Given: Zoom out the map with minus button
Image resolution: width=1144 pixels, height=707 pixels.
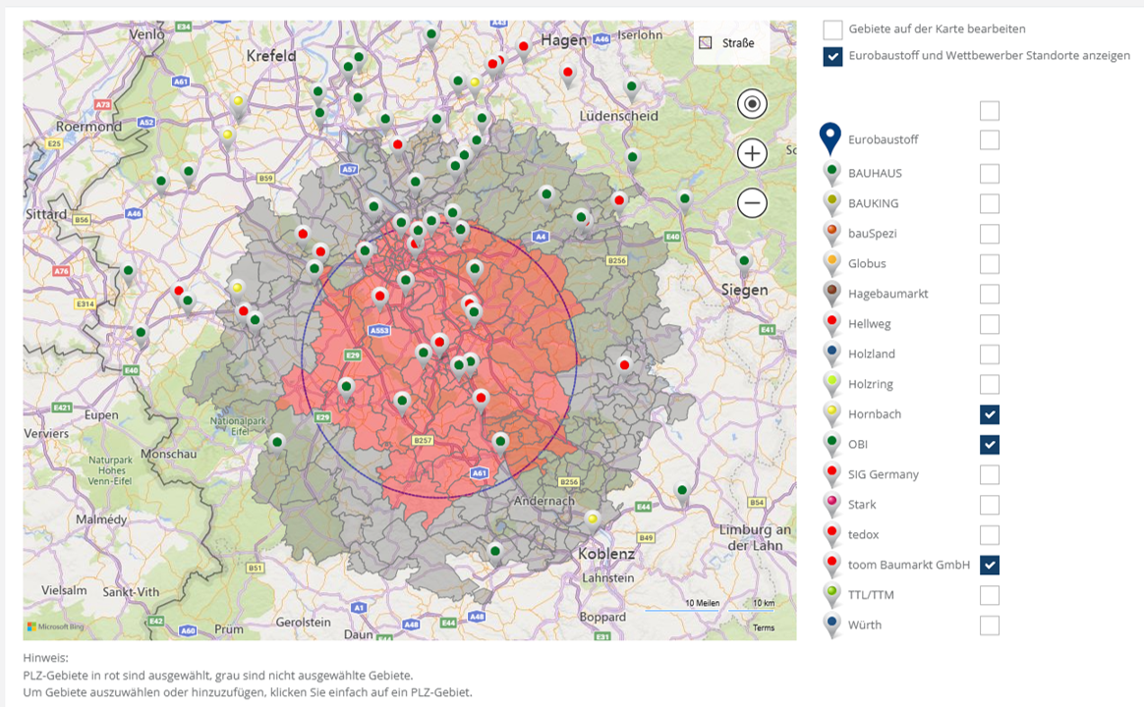Looking at the screenshot, I should [752, 202].
